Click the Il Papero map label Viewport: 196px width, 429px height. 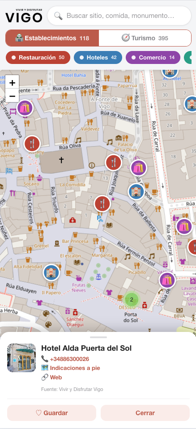click(x=51, y=293)
